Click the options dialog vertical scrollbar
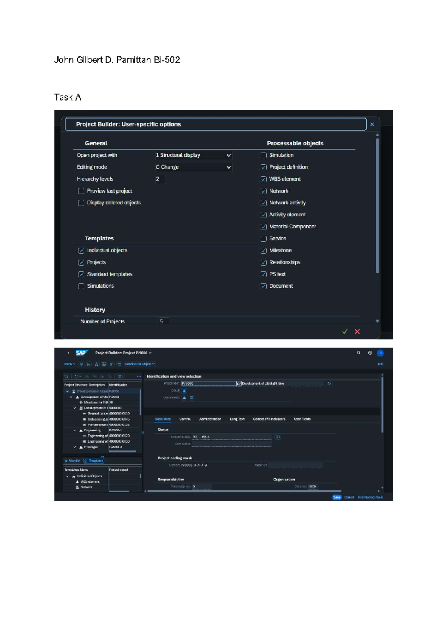 tap(377, 206)
